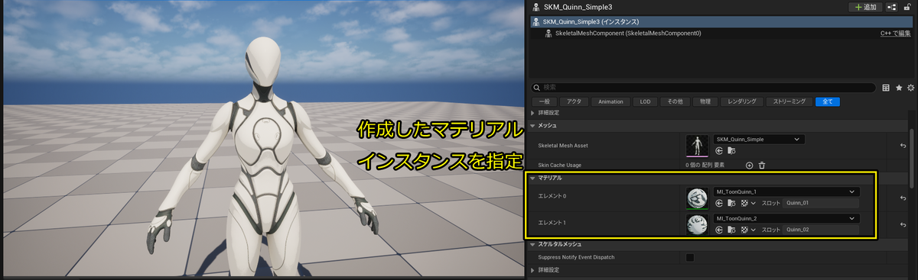Use selected asset arrow for Skeletal Mesh
Image resolution: width=918 pixels, height=280 pixels.
719,152
